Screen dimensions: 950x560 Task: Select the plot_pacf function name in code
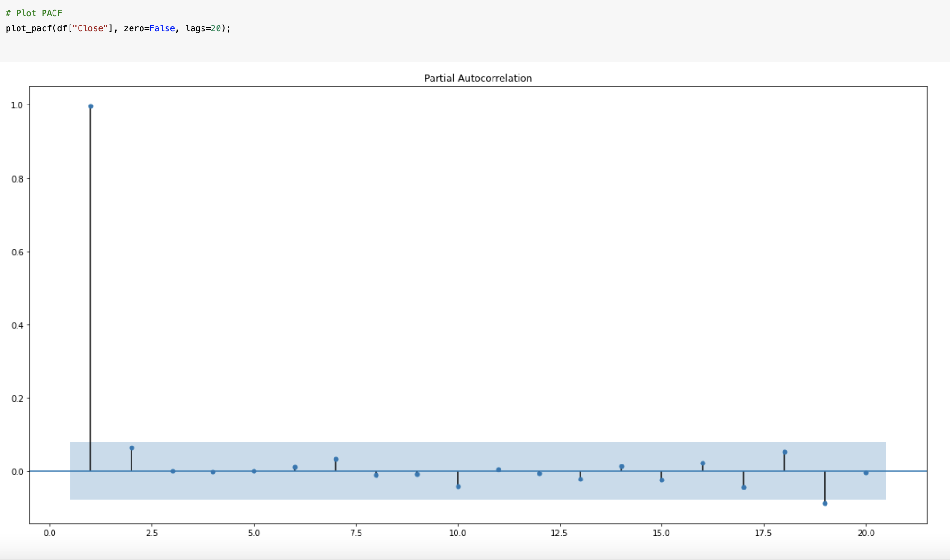click(28, 28)
